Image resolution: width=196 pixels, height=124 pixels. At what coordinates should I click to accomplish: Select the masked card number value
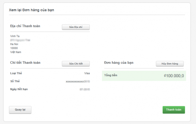77,81
